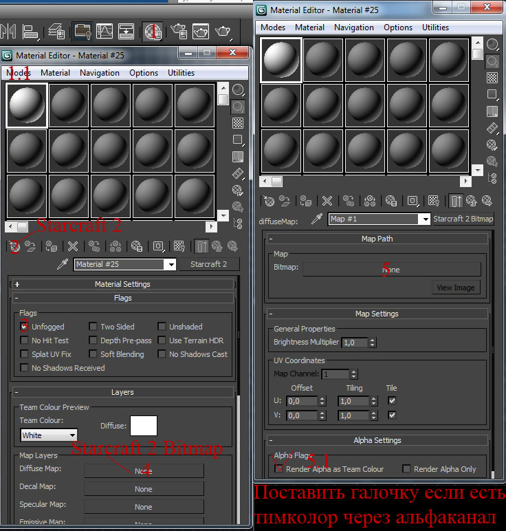Click the Bitmap None path button
Screen dimensions: 506x531
[392, 270]
